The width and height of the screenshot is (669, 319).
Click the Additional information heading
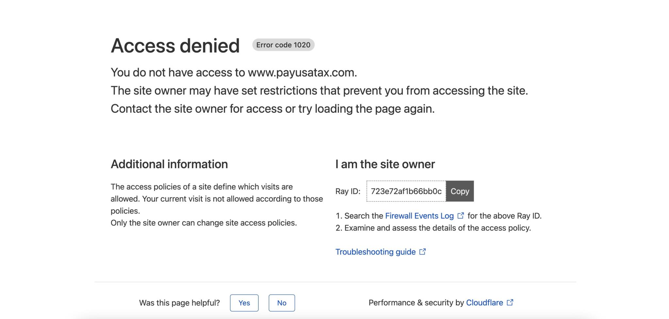pyautogui.click(x=169, y=164)
